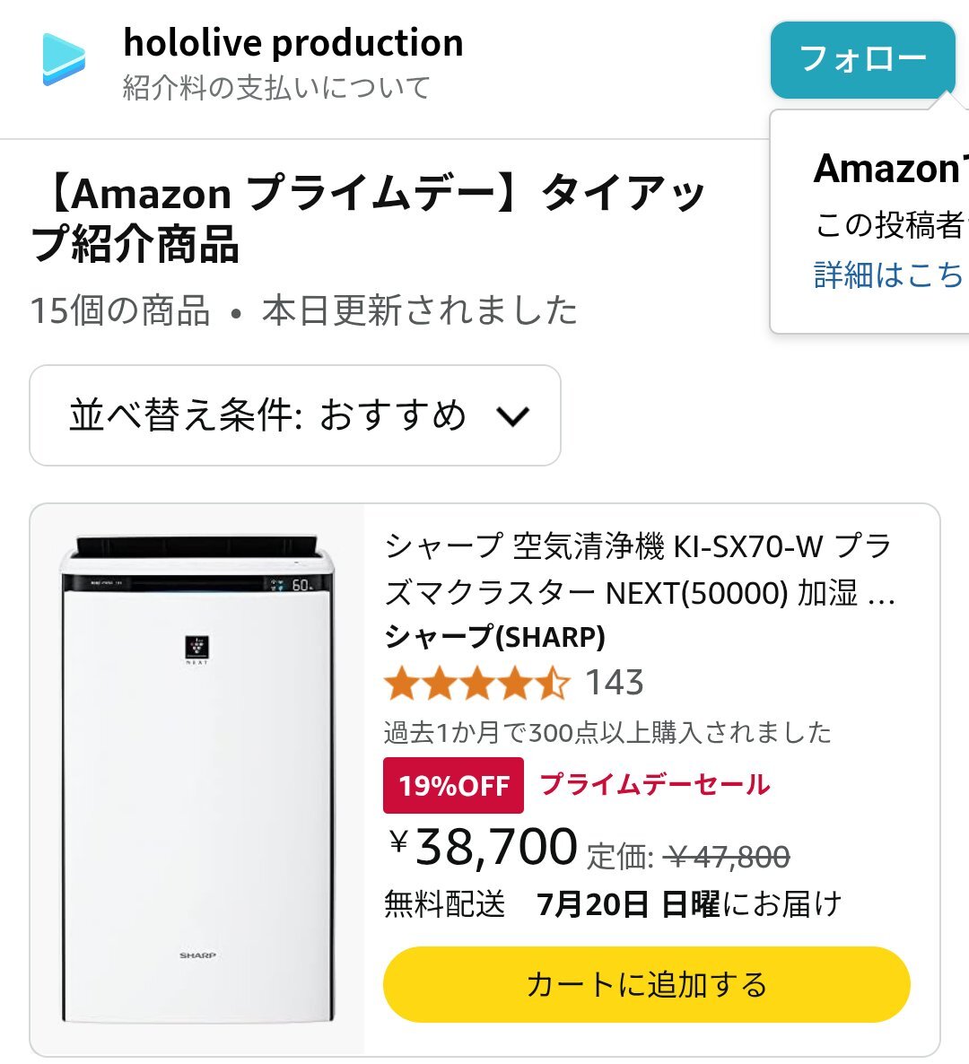
Task: Click the ¥38,700 price
Action: 483,847
